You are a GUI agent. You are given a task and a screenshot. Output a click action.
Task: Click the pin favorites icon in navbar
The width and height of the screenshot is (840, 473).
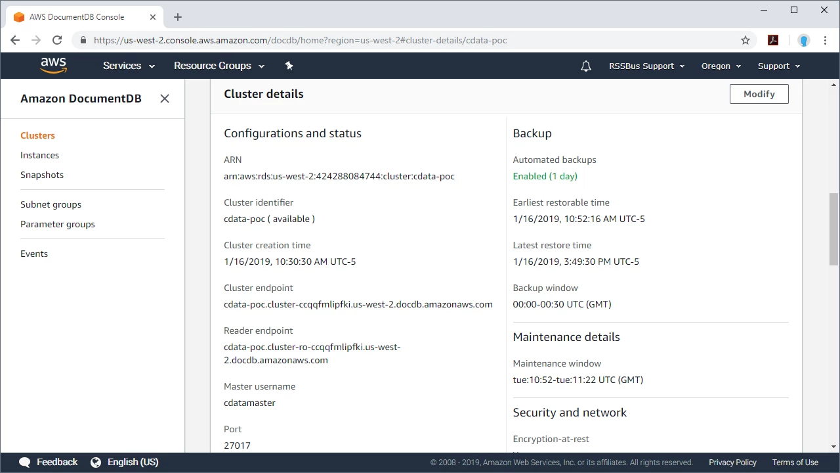coord(289,65)
